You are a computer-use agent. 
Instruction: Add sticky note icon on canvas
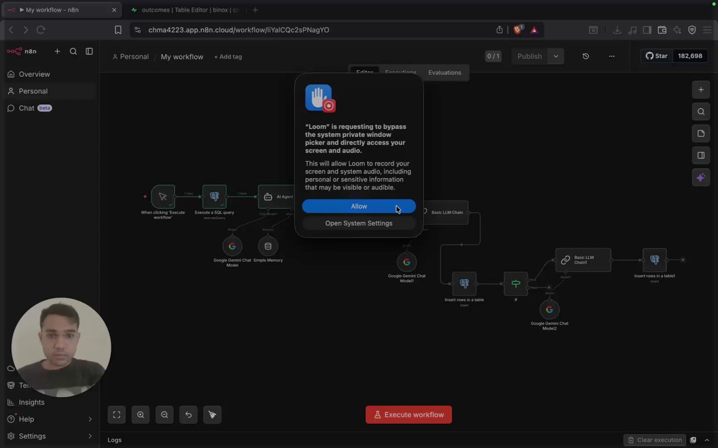tap(701, 134)
